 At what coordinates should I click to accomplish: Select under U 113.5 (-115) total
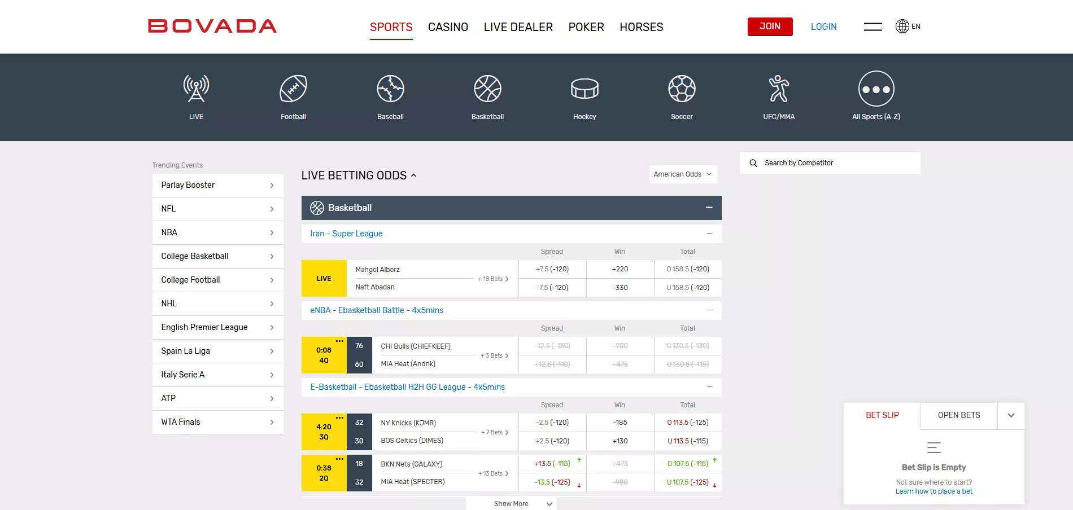click(688, 441)
